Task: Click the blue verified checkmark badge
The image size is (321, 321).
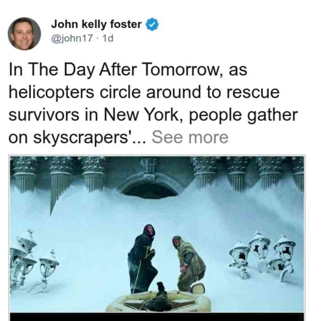Action: tap(152, 24)
